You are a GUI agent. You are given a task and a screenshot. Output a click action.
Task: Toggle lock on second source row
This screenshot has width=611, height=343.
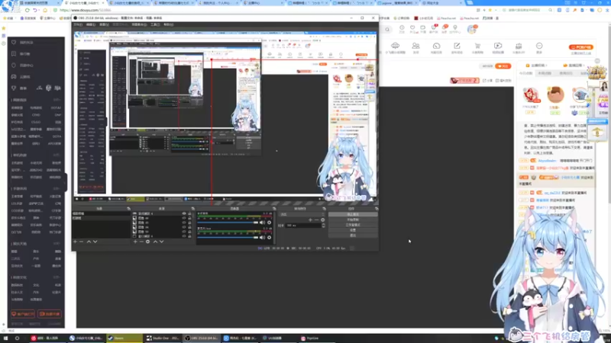tap(189, 218)
